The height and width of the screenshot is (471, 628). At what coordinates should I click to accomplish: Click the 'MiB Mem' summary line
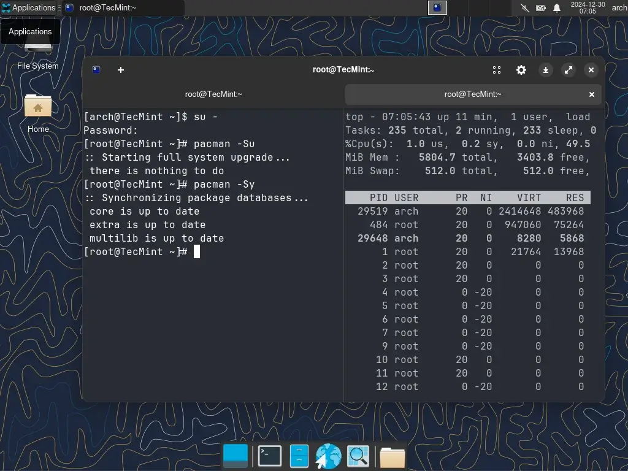click(468, 158)
